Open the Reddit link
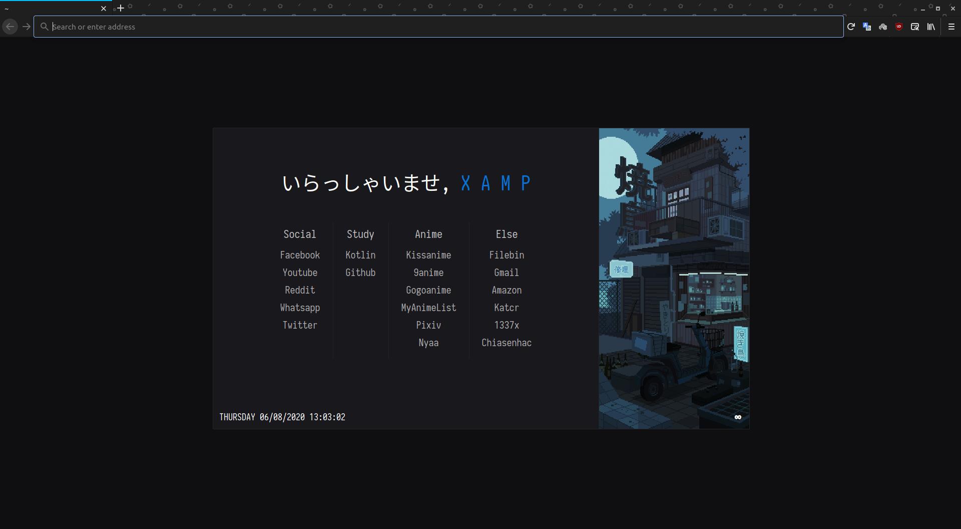Screen dimensions: 961x529 tap(300, 290)
